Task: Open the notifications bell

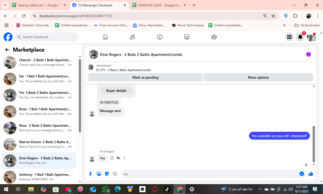Action: [300, 37]
